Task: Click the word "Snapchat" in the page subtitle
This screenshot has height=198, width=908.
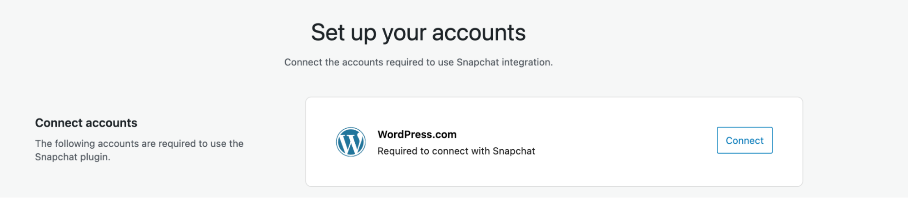Action: pyautogui.click(x=477, y=62)
